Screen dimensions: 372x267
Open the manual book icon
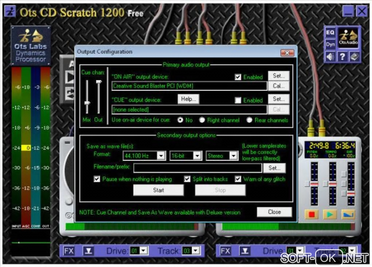pyautogui.click(x=354, y=57)
